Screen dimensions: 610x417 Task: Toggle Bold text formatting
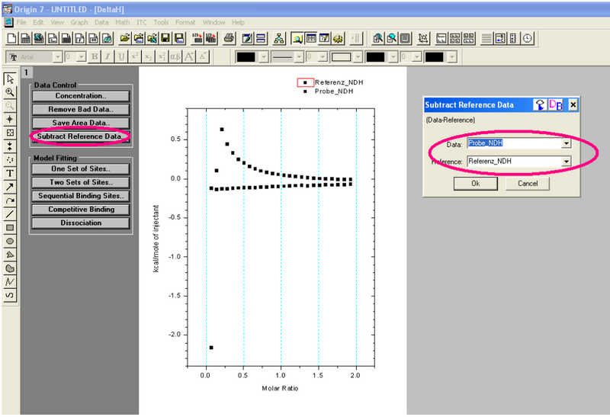click(94, 56)
